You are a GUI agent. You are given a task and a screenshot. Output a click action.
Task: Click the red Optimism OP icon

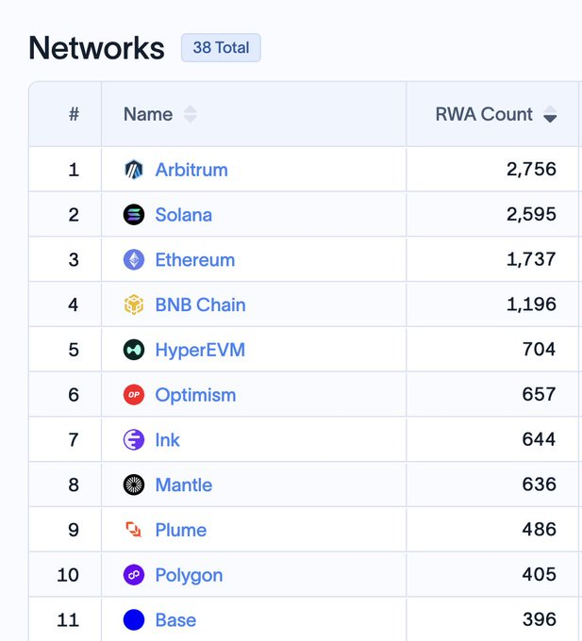pyautogui.click(x=134, y=394)
